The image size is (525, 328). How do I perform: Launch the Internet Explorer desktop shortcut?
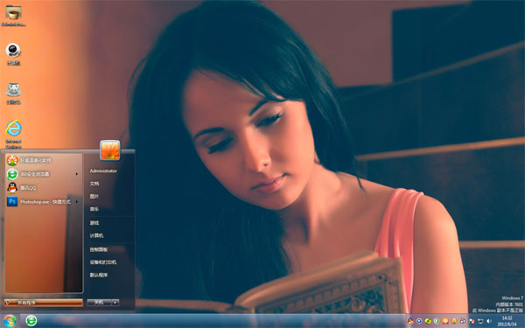click(13, 133)
